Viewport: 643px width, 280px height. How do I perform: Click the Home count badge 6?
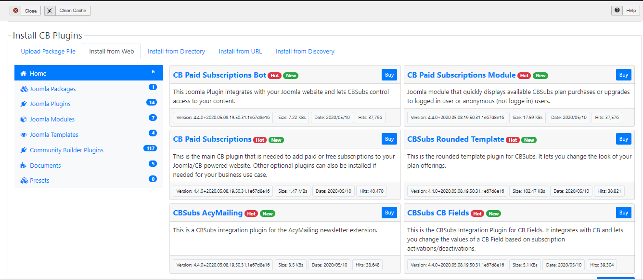[153, 72]
